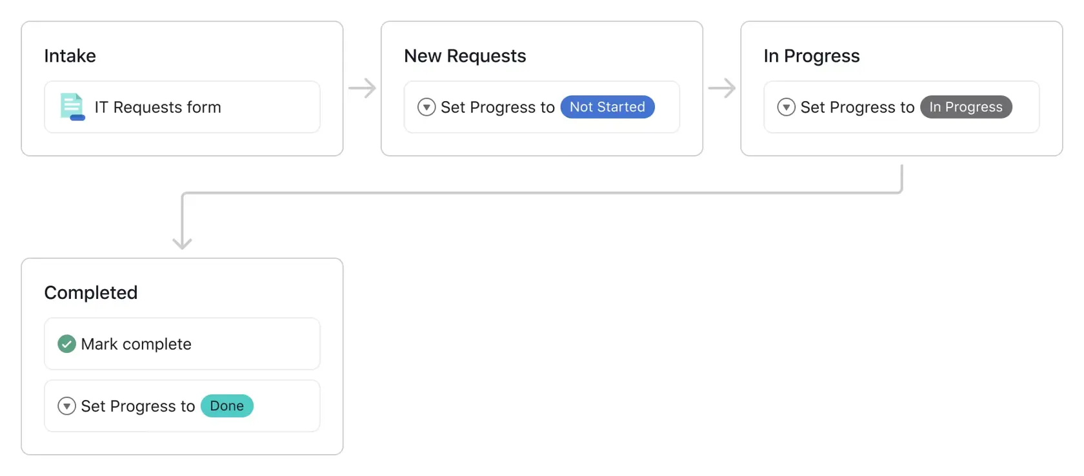Open the Not Started progress dropdown

point(607,107)
